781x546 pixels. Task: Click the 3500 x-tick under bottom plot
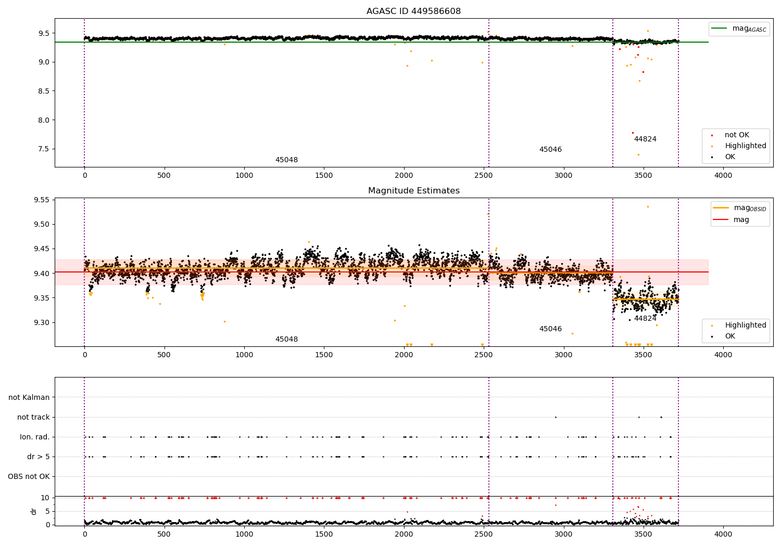[643, 535]
